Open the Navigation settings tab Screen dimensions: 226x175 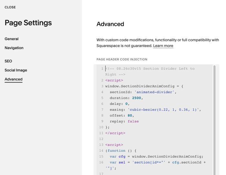click(x=14, y=48)
